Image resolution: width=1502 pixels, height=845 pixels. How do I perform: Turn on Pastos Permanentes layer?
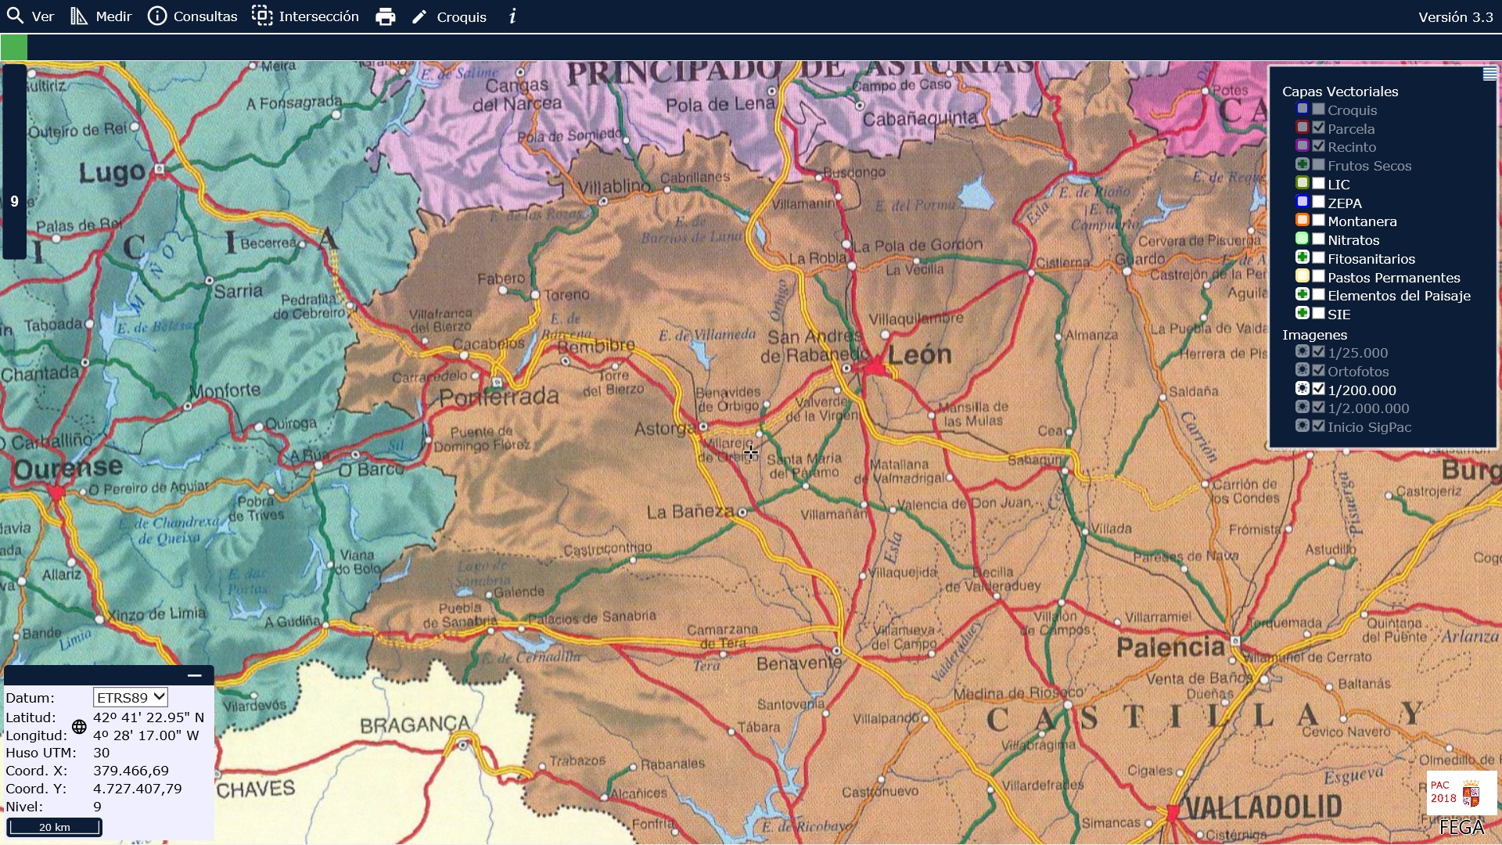pyautogui.click(x=1319, y=277)
